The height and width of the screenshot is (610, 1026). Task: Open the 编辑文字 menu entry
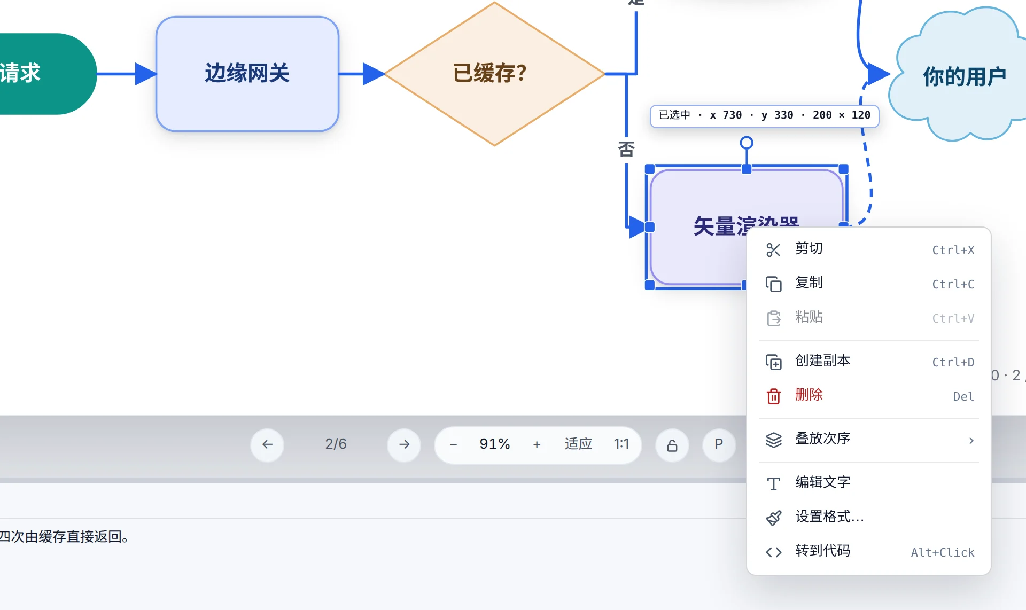(869, 483)
